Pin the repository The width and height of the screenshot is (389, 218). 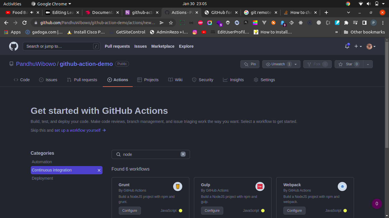(250, 64)
